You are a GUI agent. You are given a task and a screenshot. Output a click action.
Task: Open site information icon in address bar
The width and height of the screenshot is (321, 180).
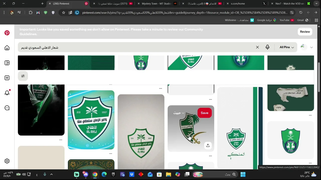click(292, 12)
